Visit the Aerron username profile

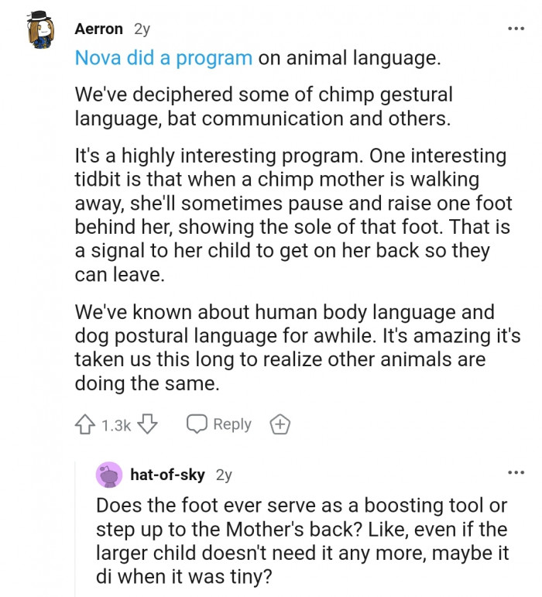point(98,29)
